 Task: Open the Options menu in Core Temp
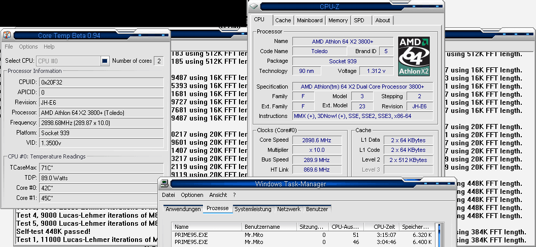[x=28, y=47]
